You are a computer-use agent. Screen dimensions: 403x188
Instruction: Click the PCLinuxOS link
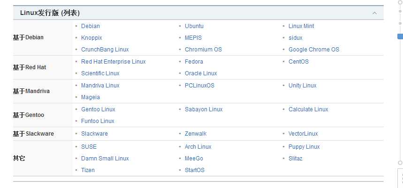pyautogui.click(x=199, y=86)
